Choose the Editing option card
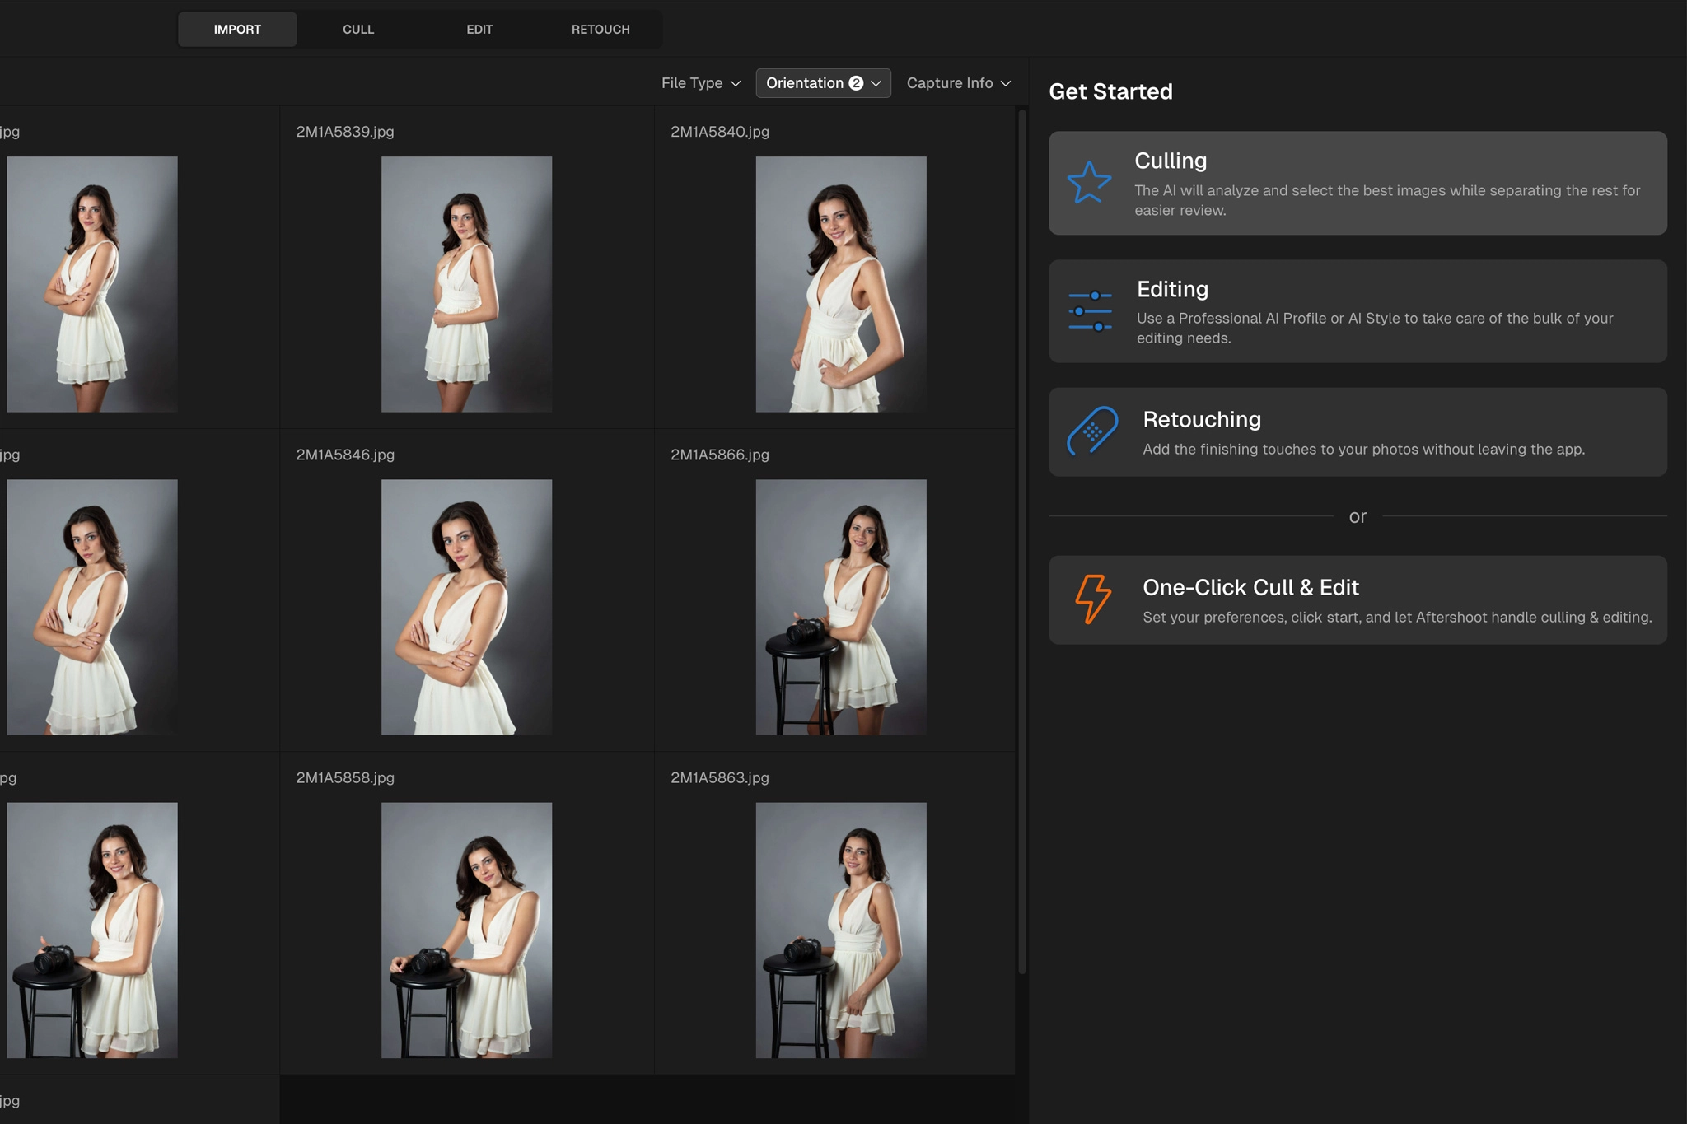 pyautogui.click(x=1358, y=311)
